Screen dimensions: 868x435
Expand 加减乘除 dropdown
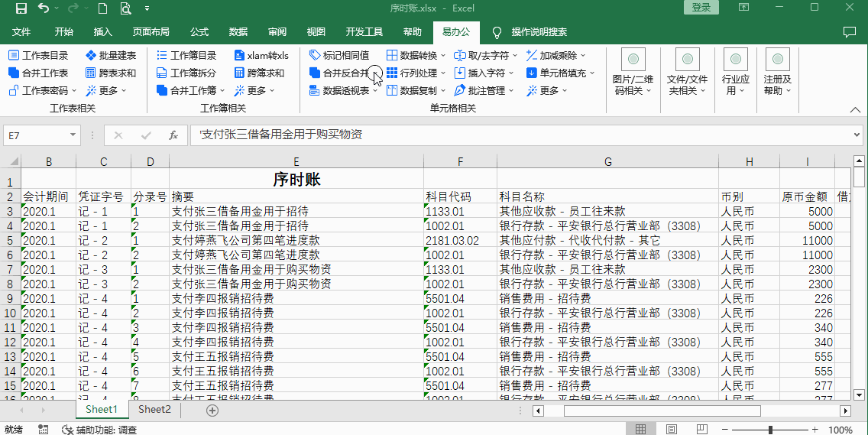(x=583, y=55)
